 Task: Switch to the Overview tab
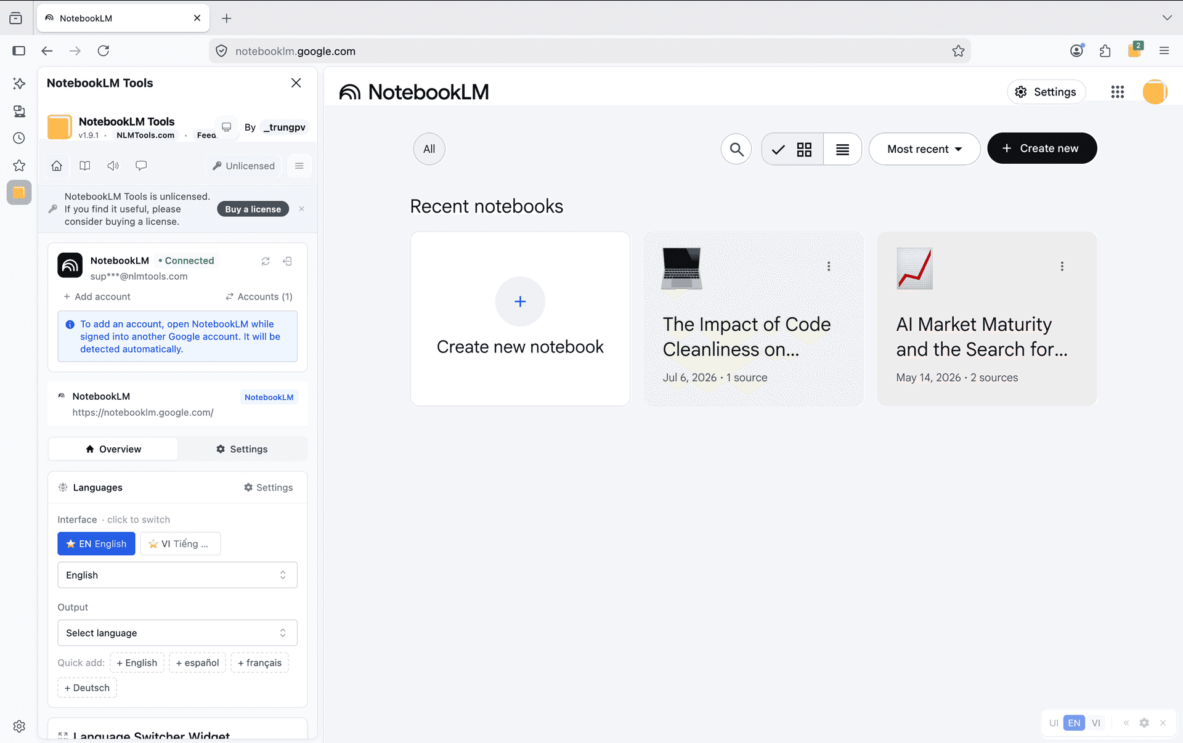[x=113, y=449]
